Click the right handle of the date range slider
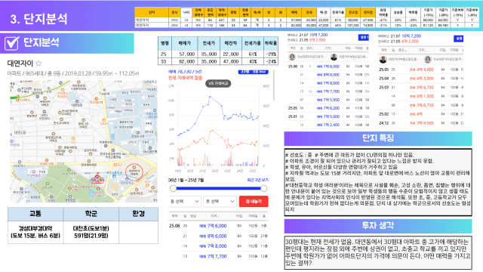 264,188
